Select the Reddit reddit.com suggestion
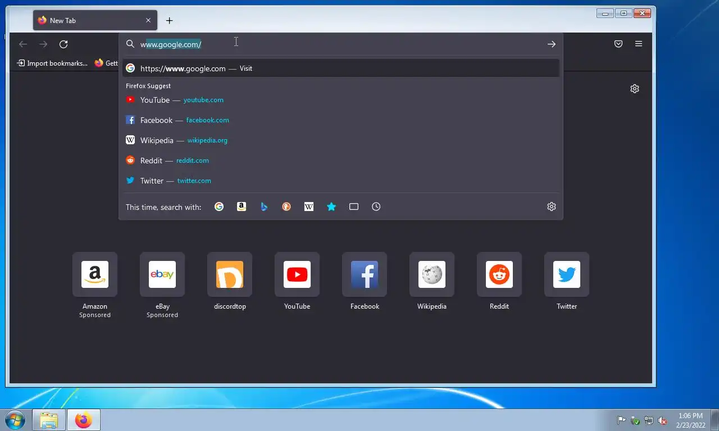 (x=341, y=161)
